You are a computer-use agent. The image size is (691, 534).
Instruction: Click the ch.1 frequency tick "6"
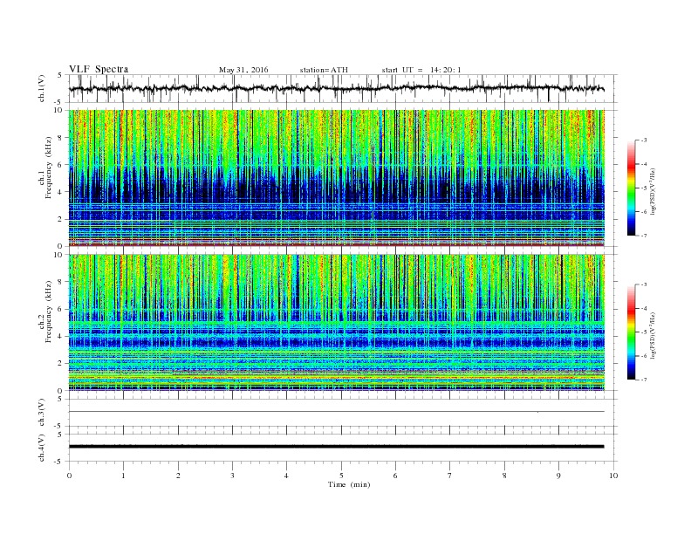[x=61, y=164]
